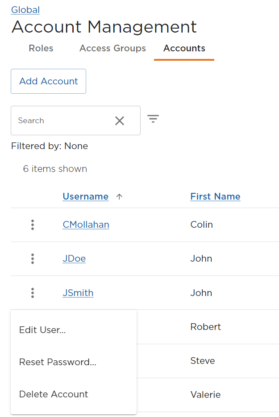Viewport: 279px width, 417px height.
Task: Open the kebab menu for CMollahan
Action: [32, 225]
